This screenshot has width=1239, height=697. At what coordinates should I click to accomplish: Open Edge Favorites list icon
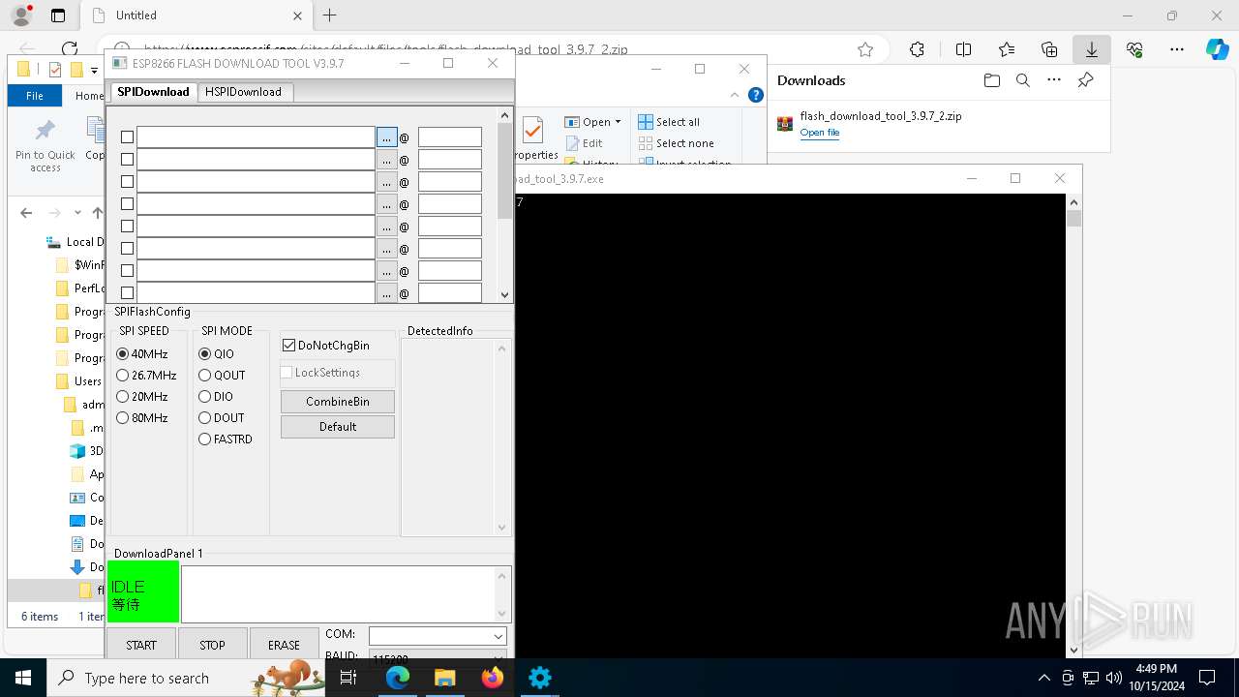(1007, 49)
